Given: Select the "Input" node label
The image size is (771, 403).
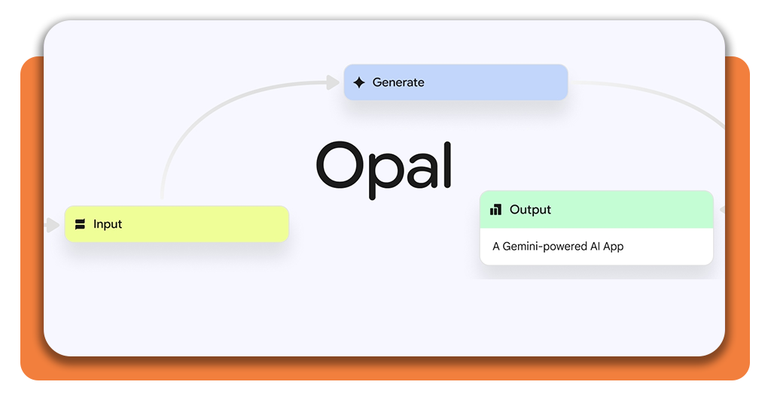Looking at the screenshot, I should [x=108, y=224].
